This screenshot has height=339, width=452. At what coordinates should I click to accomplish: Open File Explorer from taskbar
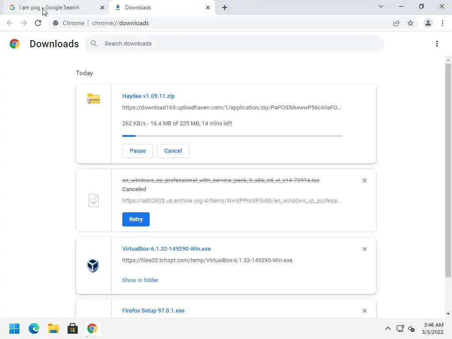click(53, 328)
